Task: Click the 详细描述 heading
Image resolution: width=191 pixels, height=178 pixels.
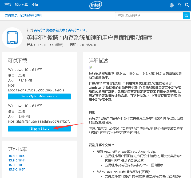Action: point(98,61)
